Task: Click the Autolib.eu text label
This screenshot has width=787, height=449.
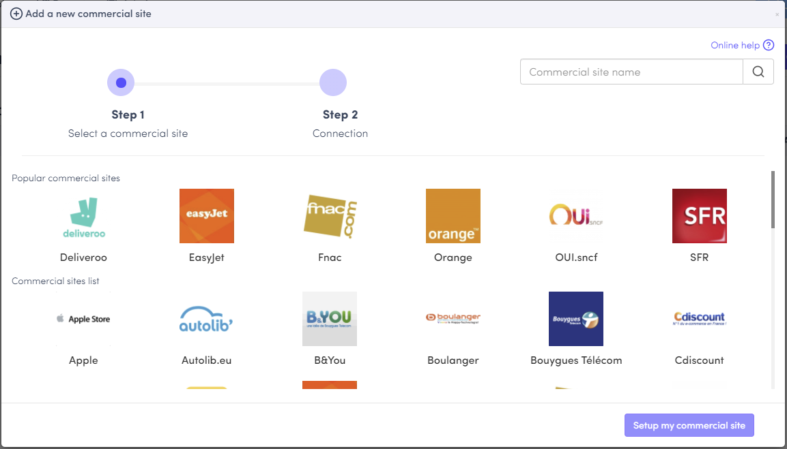Action: point(207,360)
